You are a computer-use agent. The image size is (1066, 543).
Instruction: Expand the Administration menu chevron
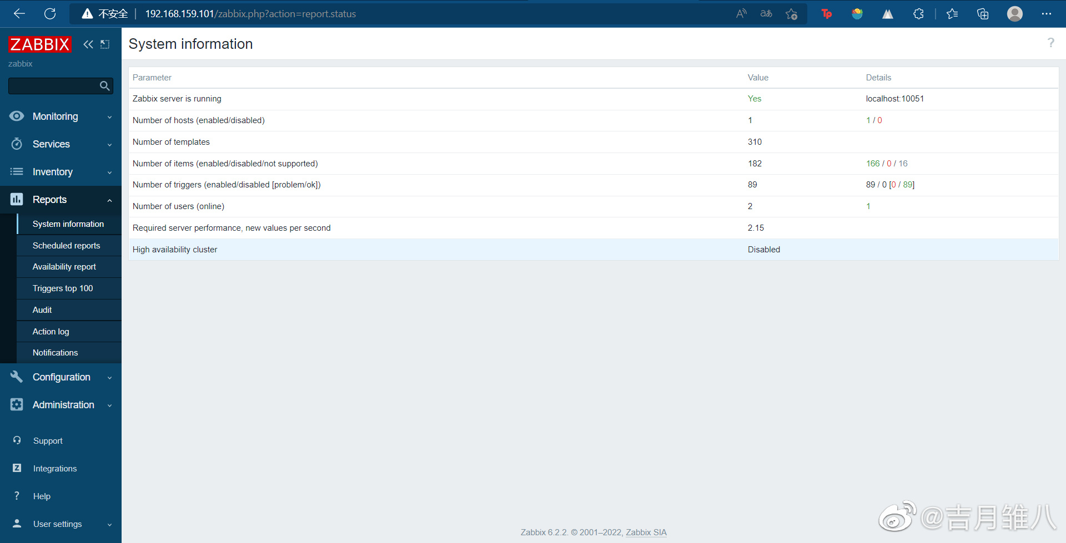[109, 405]
